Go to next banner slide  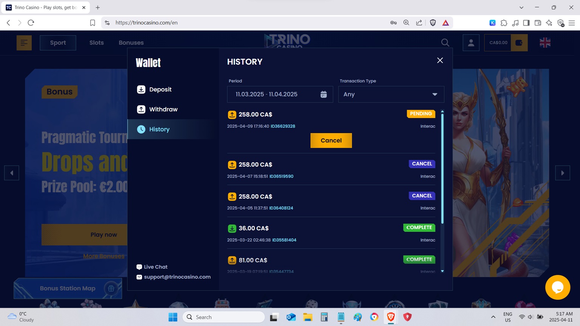click(x=562, y=173)
